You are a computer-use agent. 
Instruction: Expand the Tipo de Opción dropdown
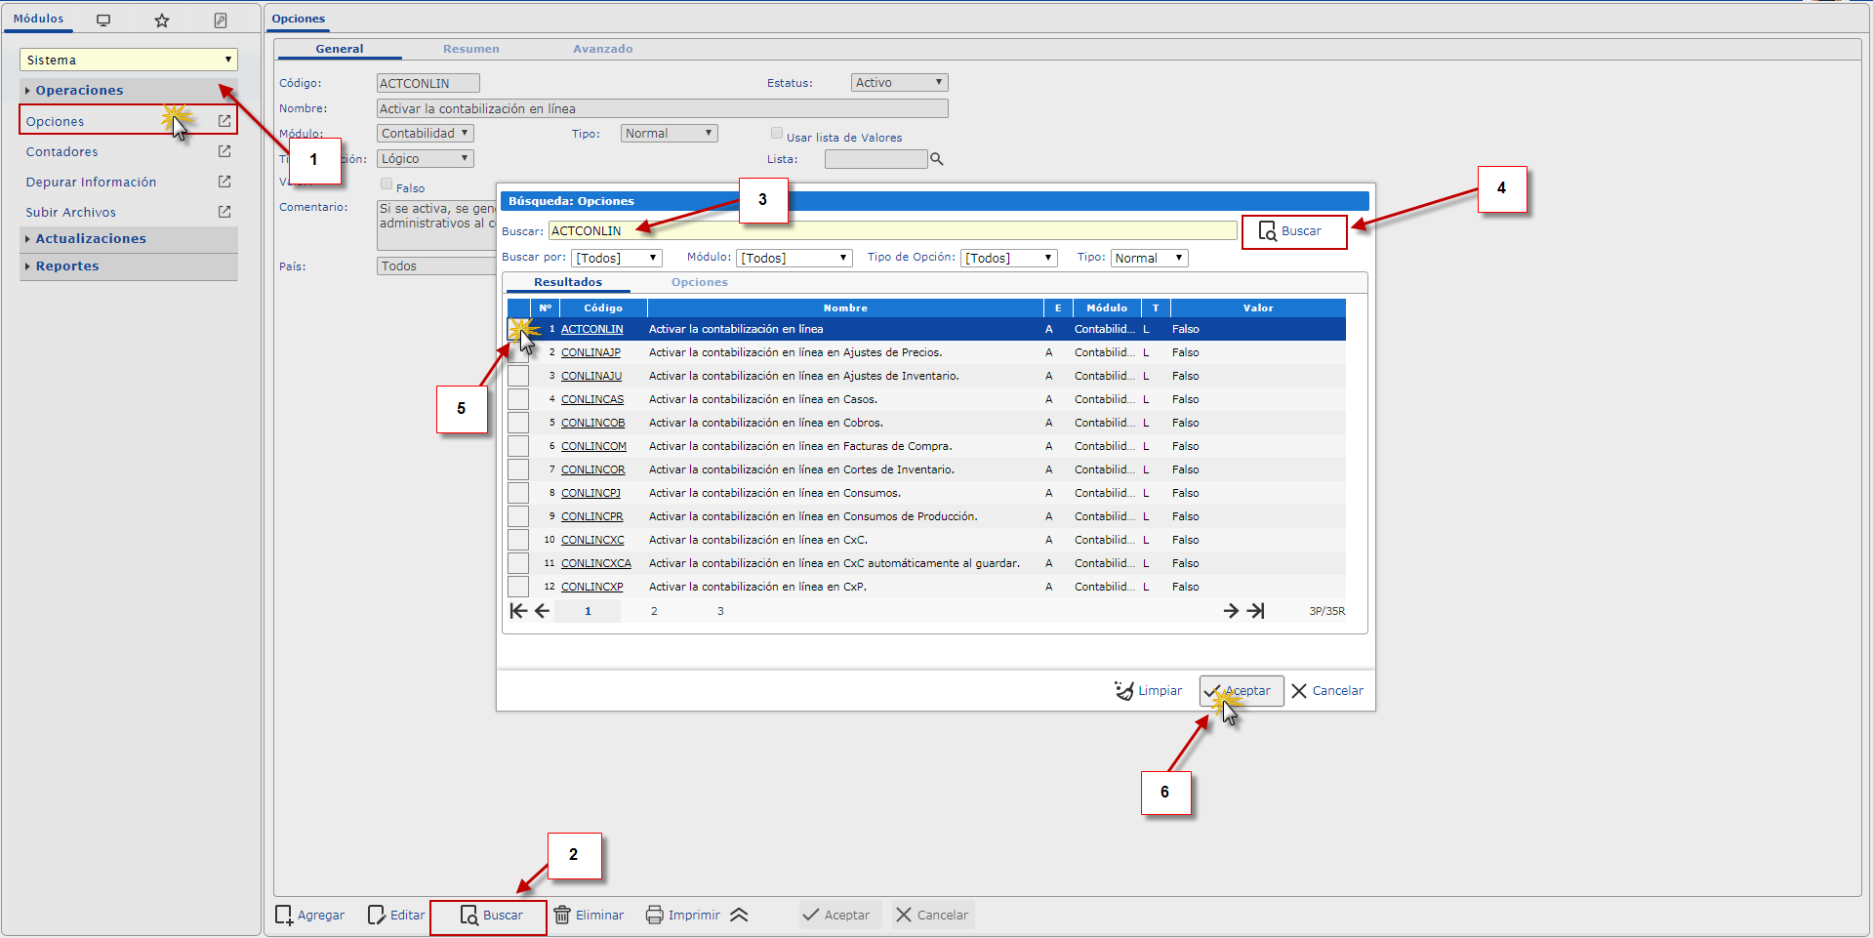(x=1009, y=258)
